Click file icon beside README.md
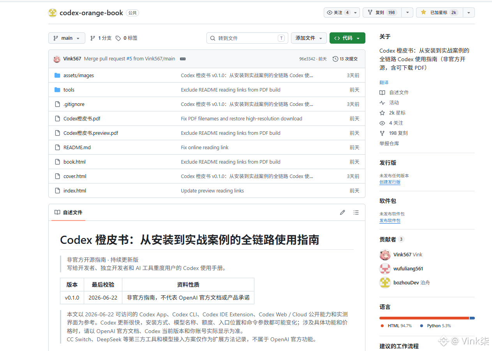This screenshot has height=351, width=492. [57, 147]
